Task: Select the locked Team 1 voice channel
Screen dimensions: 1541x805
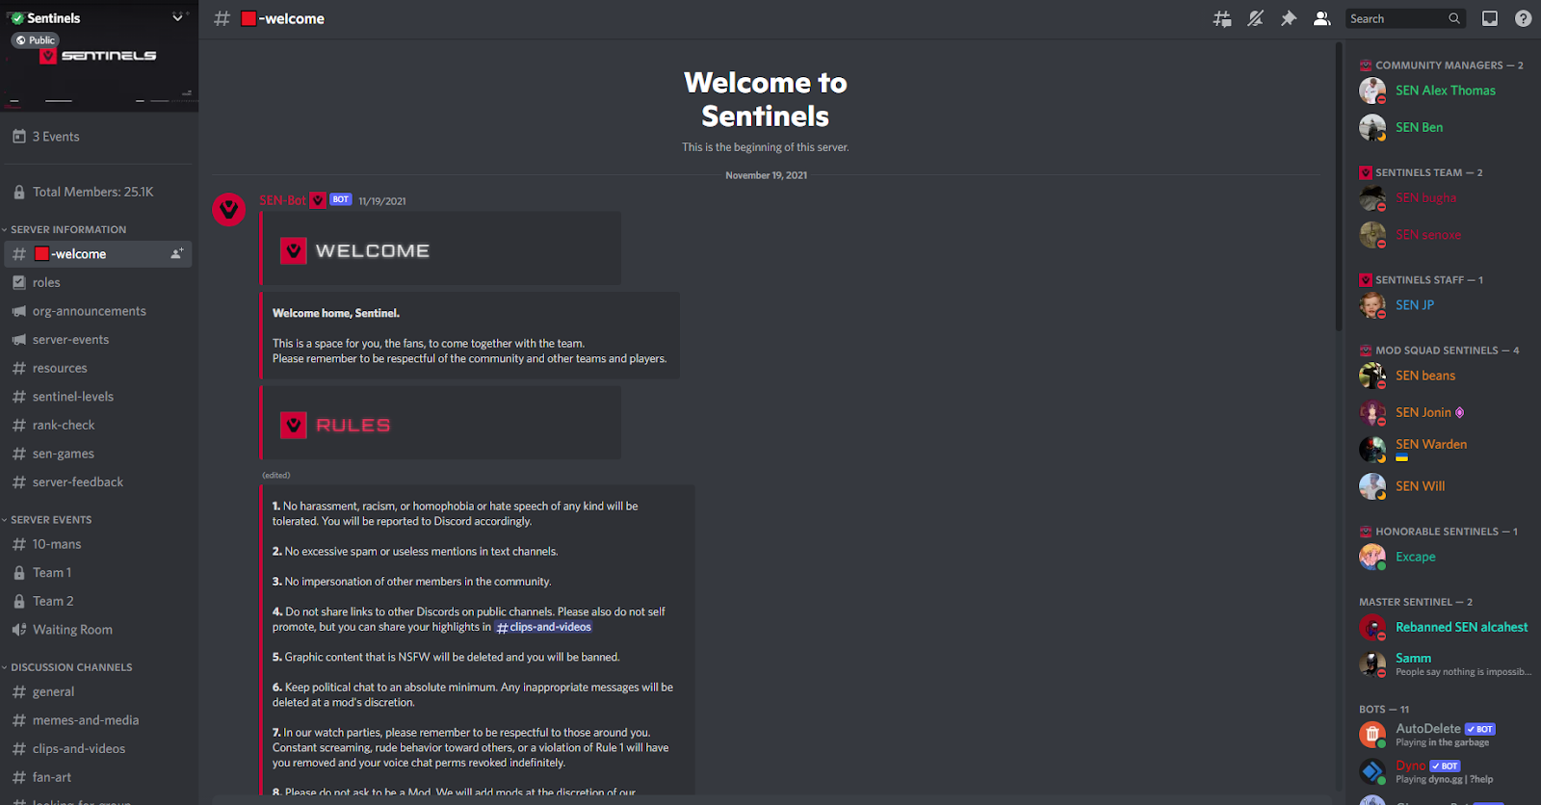Action: 98,572
